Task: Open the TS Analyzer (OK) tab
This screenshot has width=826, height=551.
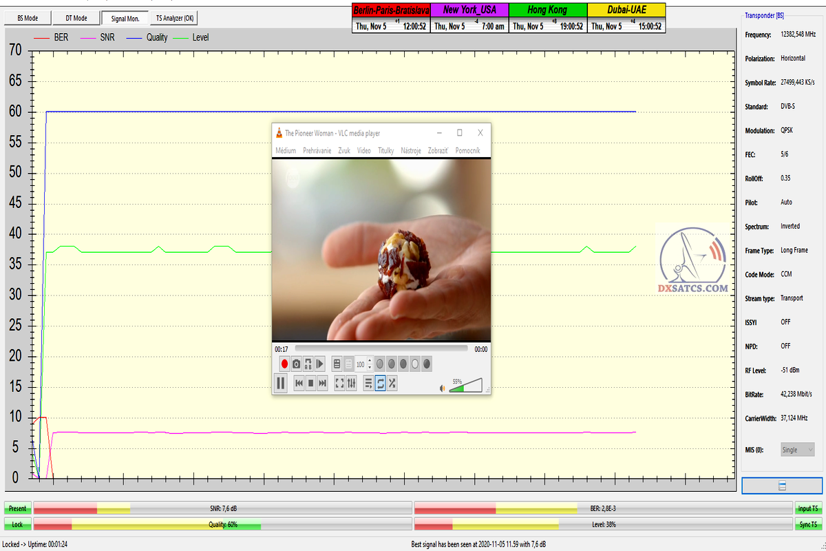Action: [x=176, y=19]
